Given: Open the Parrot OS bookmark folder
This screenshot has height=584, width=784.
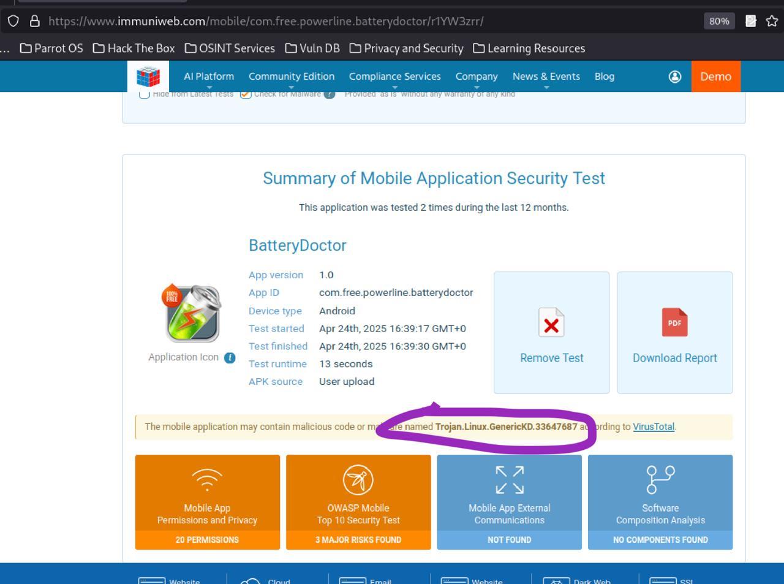Looking at the screenshot, I should [51, 48].
